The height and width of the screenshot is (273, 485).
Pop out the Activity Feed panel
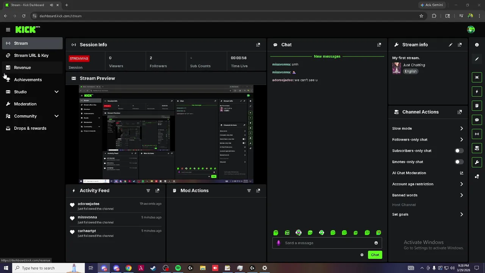tap(157, 191)
